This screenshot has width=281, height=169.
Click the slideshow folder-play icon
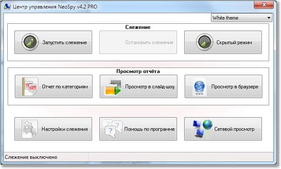[x=113, y=87]
